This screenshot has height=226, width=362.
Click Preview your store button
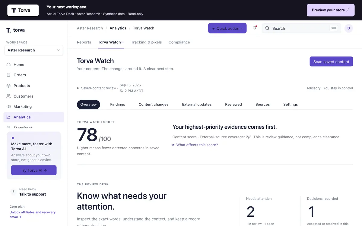(331, 10)
